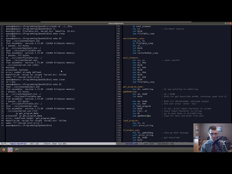Viewport: 232px width, 174px height.
Task: Click 'jmp sectorNumber_Loop' on line 88
Action: 145,53
